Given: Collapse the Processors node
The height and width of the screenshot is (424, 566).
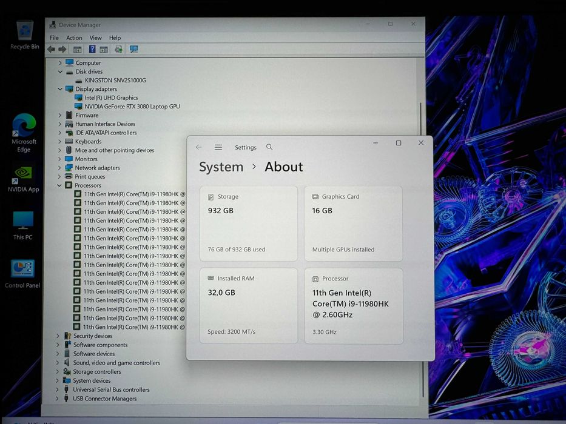Looking at the screenshot, I should tap(59, 185).
